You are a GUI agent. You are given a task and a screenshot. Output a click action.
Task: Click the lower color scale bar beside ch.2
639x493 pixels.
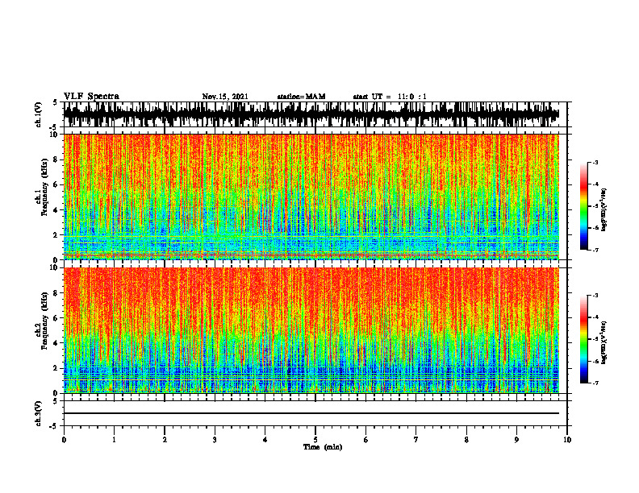(583, 339)
